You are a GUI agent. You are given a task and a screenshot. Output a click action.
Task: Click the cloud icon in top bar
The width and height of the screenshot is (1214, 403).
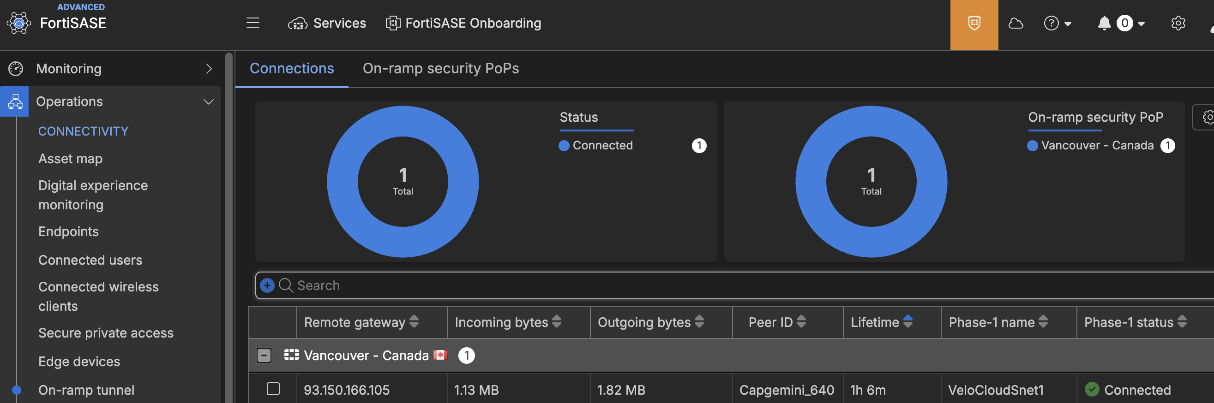pyautogui.click(x=1016, y=23)
